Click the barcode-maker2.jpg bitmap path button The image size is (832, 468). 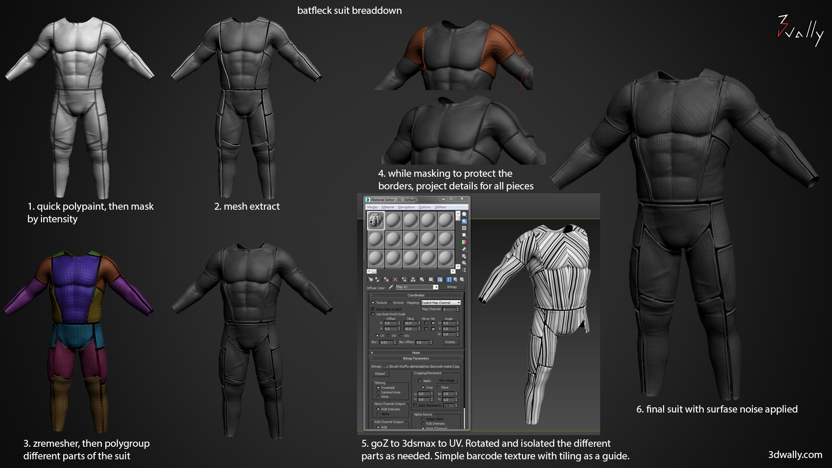point(422,367)
